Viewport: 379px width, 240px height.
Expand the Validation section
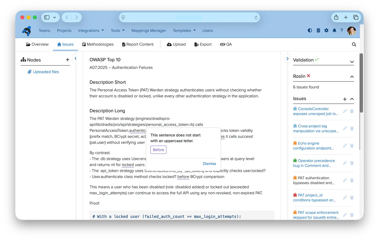(352, 62)
